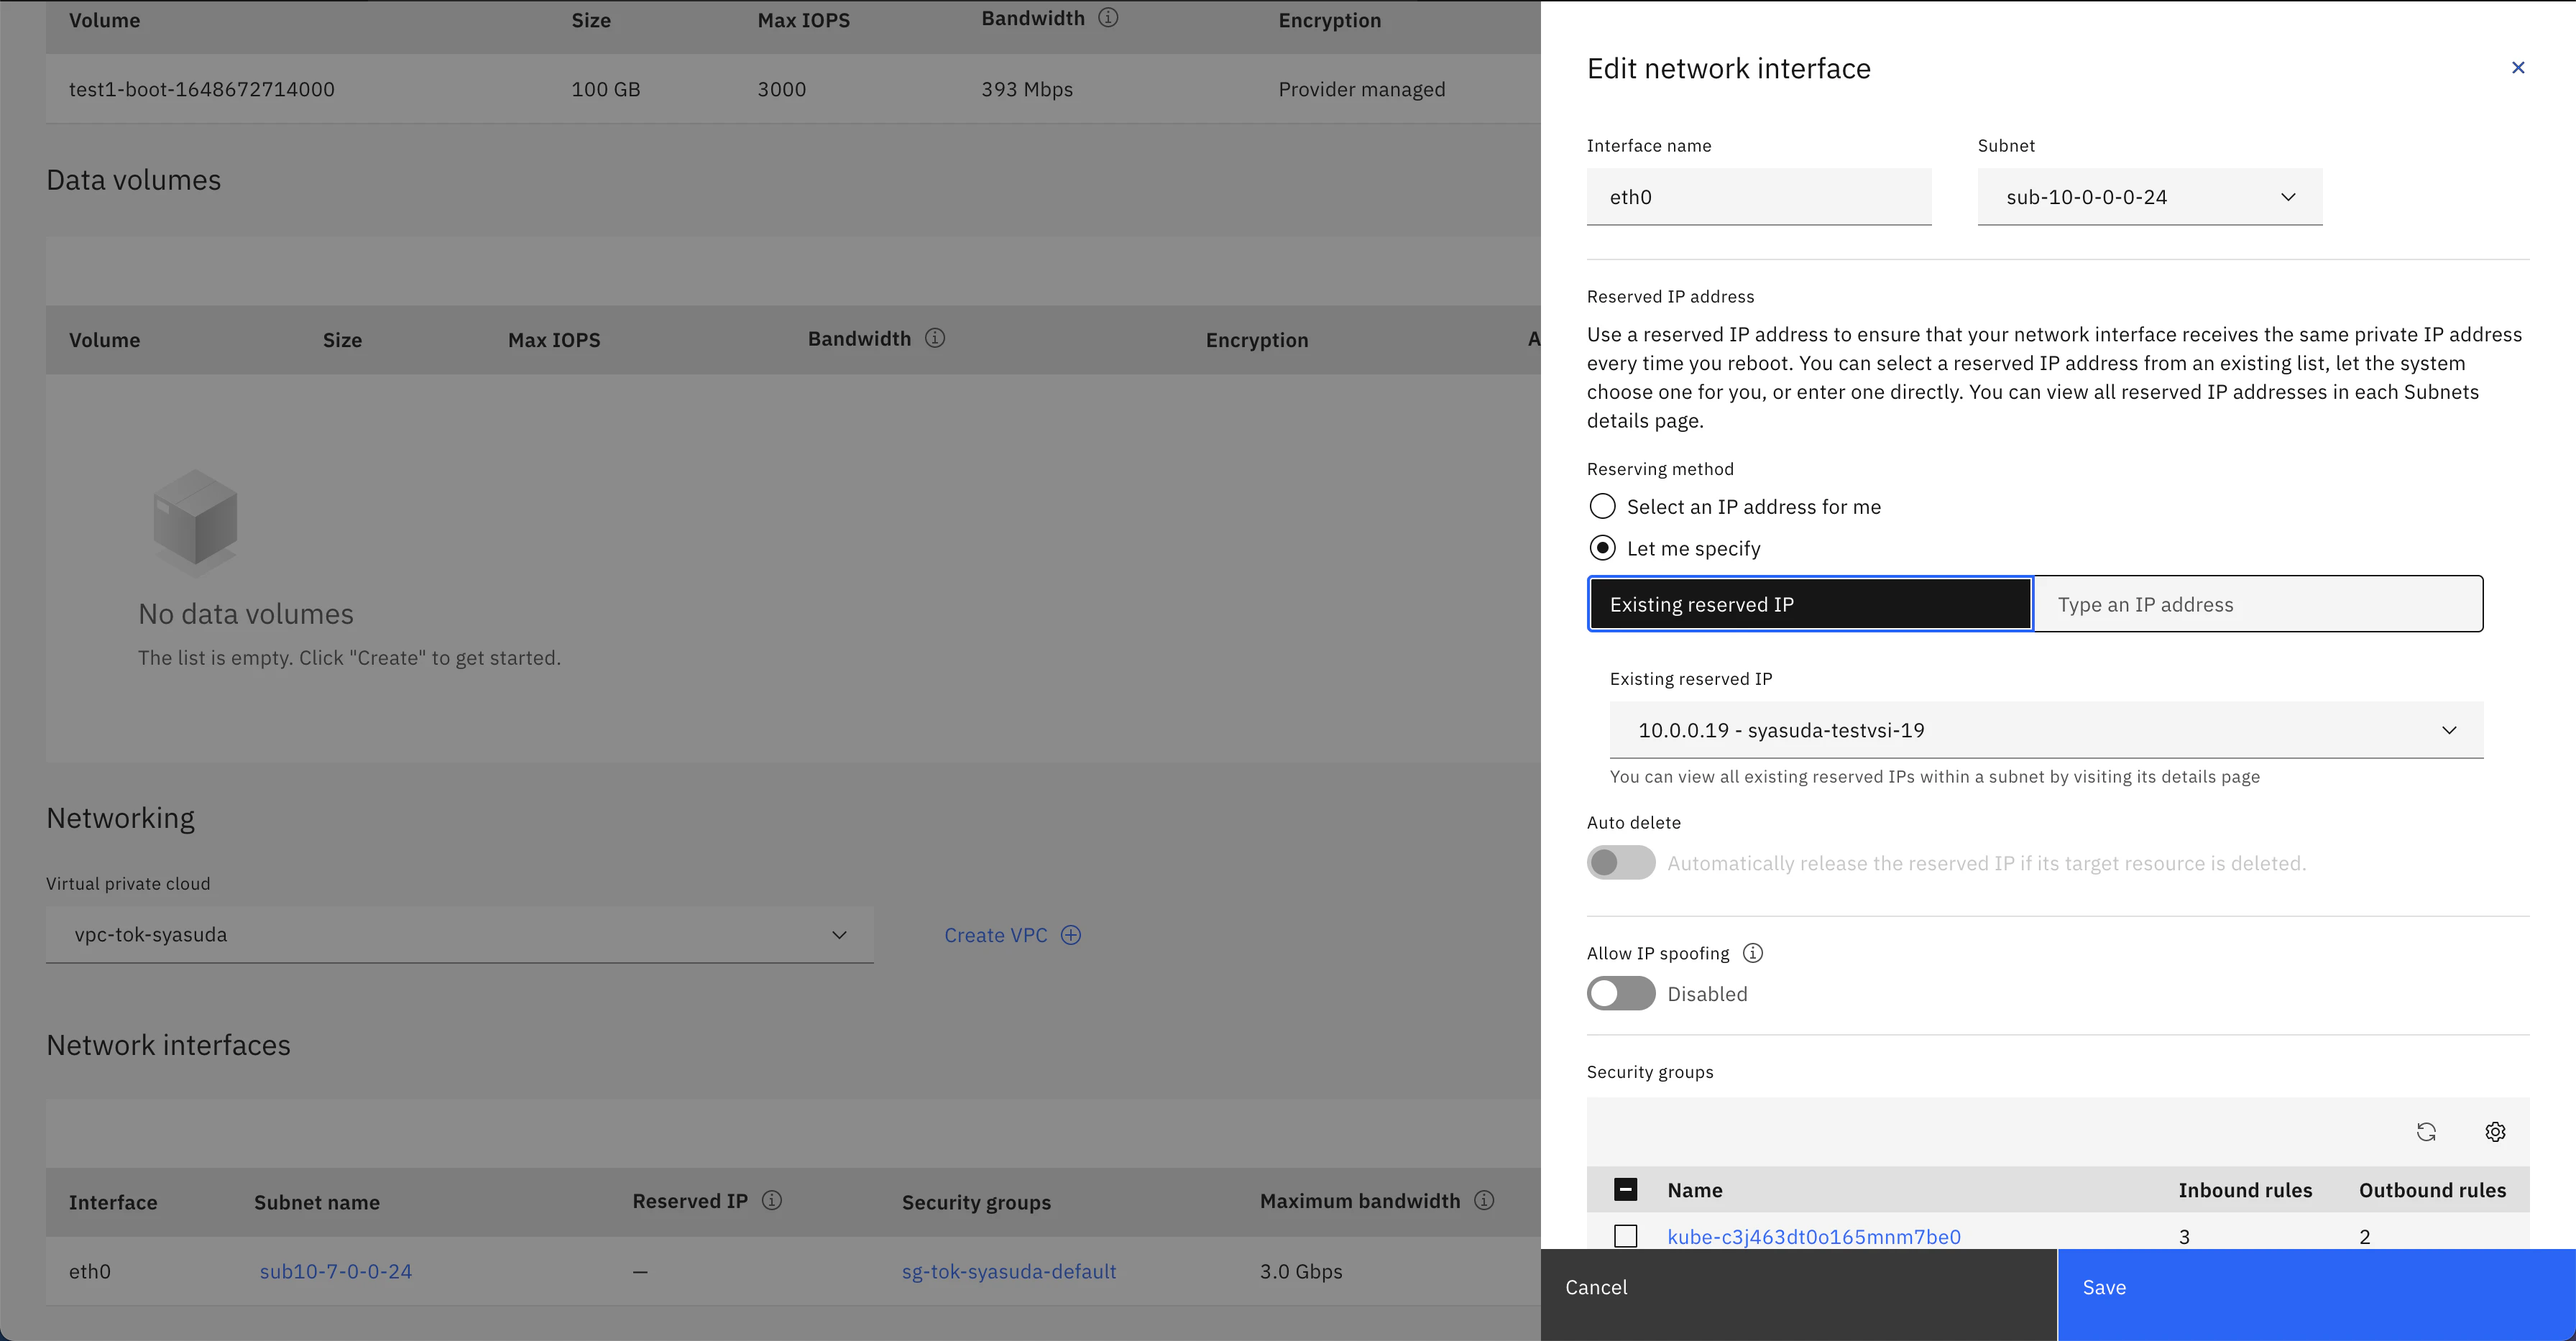This screenshot has width=2576, height=1341.
Task: Edit the Interface name field eth0
Action: point(1758,197)
